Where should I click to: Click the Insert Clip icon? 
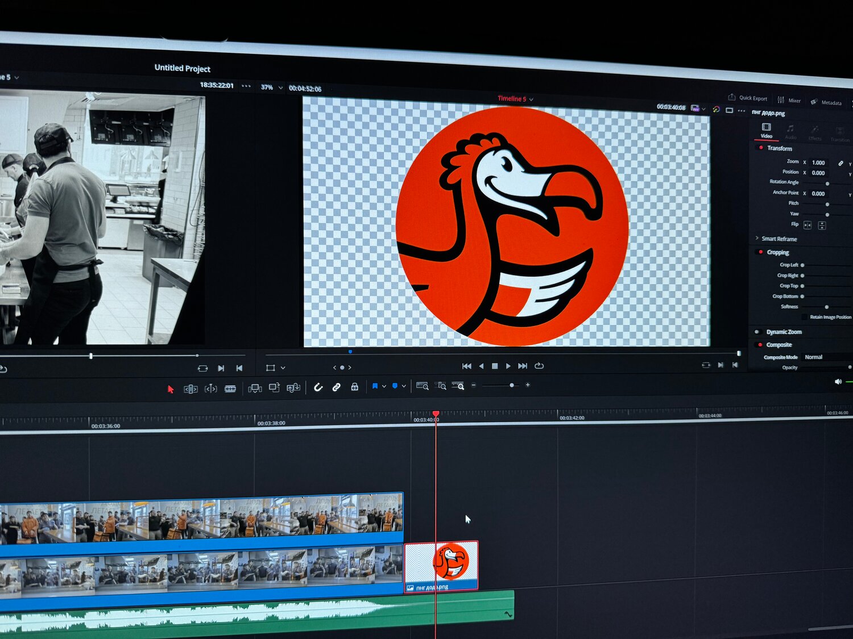point(255,388)
